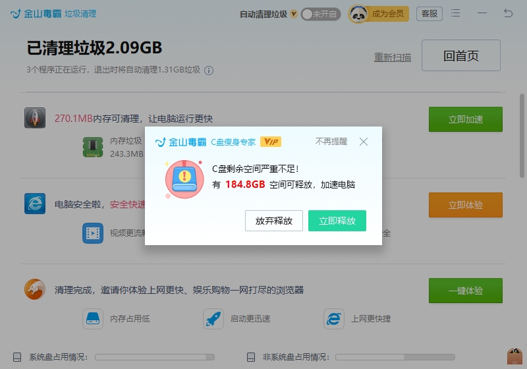Click the 已清理垃圾2.09GB heading

[94, 47]
